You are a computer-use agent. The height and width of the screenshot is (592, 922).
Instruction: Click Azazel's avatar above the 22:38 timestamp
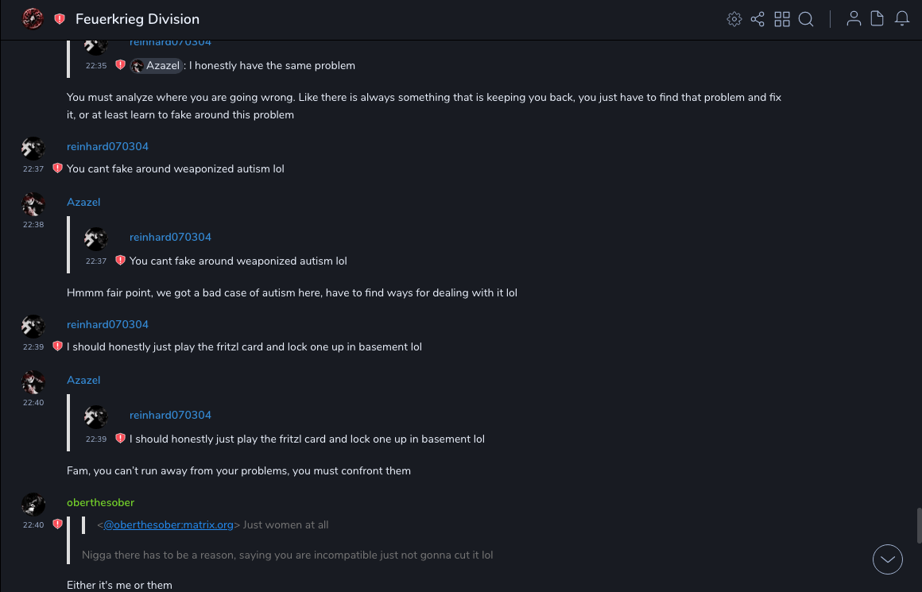pyautogui.click(x=33, y=204)
